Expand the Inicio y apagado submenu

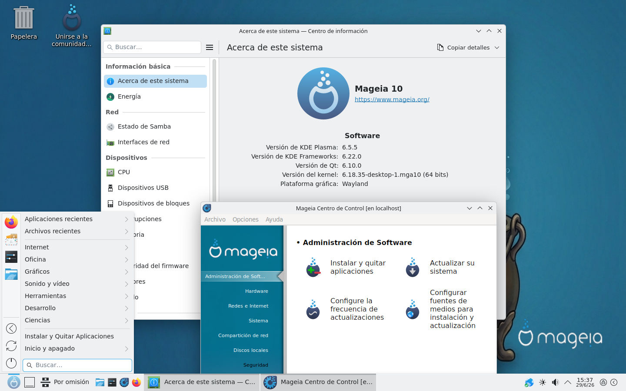tap(77, 348)
